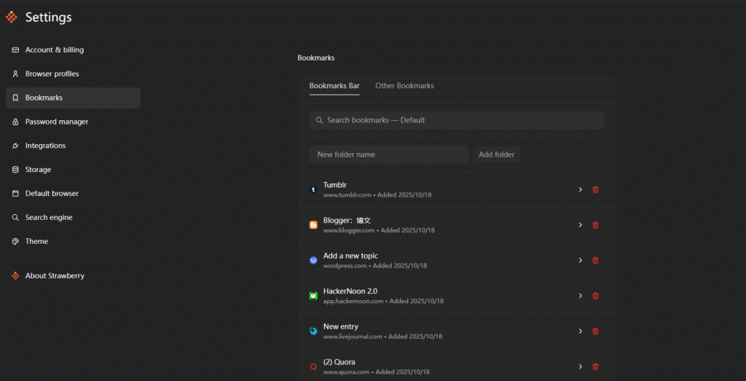
Task: Focus the New folder name field
Action: click(388, 154)
